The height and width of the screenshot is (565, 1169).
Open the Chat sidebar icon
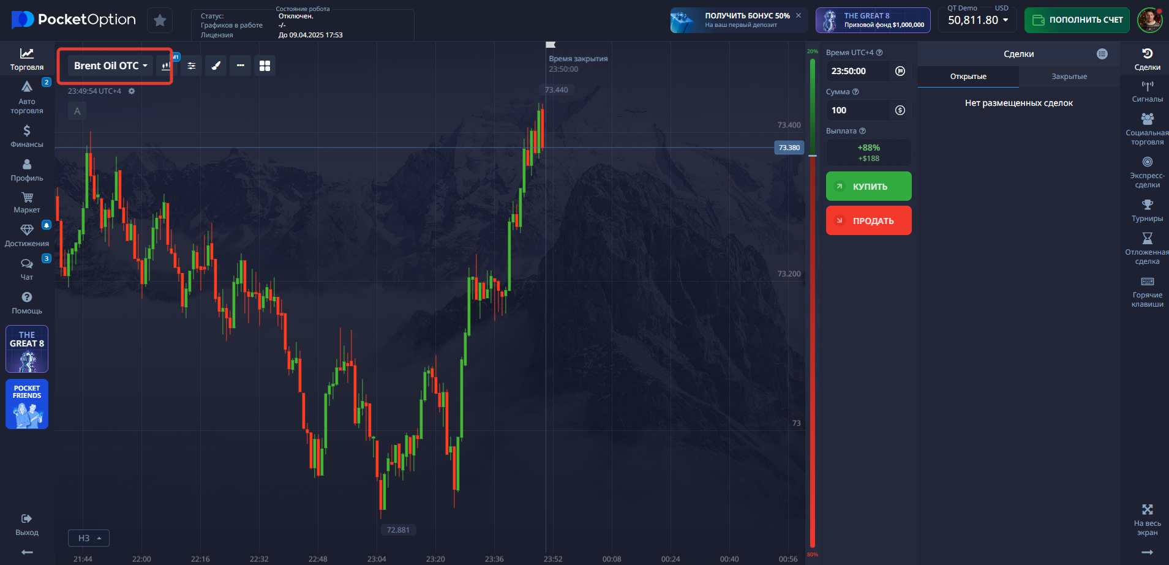click(x=27, y=268)
